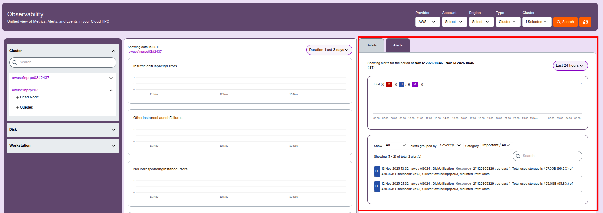Click the magnifier icon in alerts search
The image size is (603, 213).
518,156
